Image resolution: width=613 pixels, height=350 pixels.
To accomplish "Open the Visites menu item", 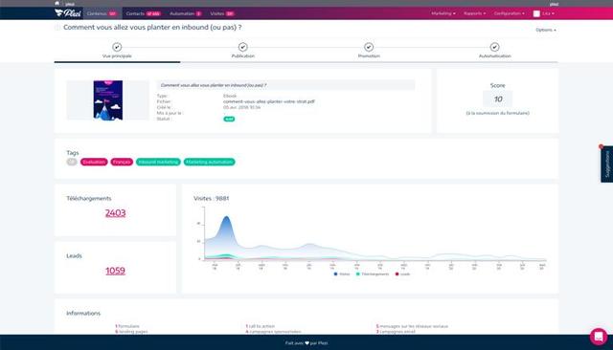I will click(x=222, y=13).
